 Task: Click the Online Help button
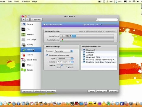point(102,91)
